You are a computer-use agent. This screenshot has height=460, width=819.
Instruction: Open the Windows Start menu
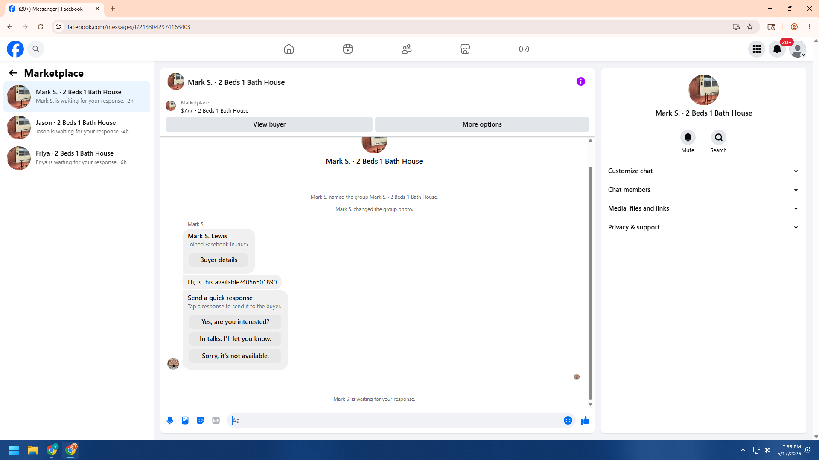pos(14,450)
